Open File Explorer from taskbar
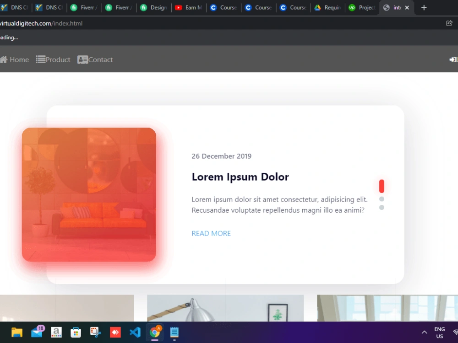Image resolution: width=458 pixels, height=343 pixels. (17, 332)
